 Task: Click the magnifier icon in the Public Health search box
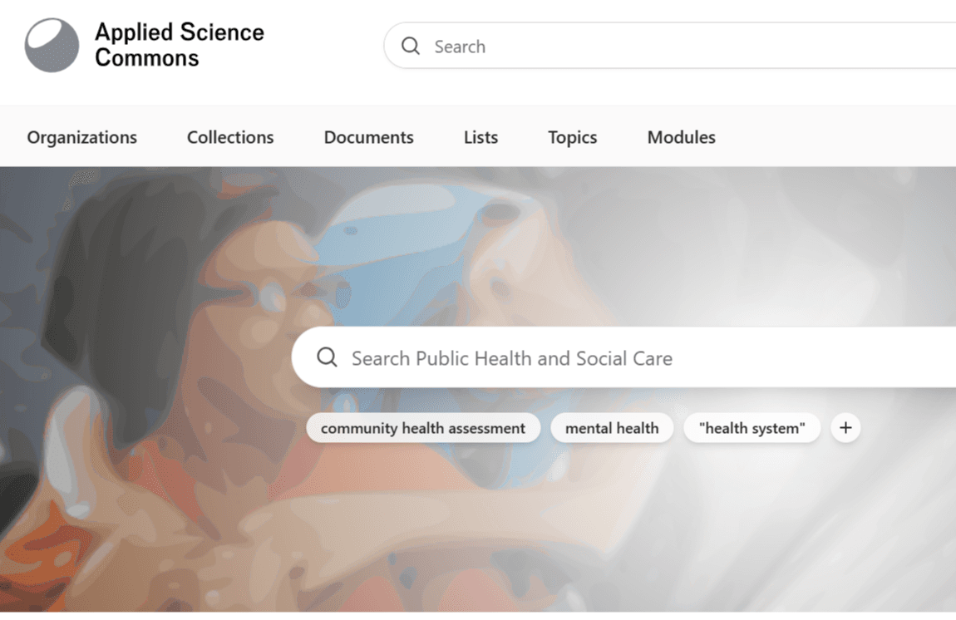(x=328, y=357)
